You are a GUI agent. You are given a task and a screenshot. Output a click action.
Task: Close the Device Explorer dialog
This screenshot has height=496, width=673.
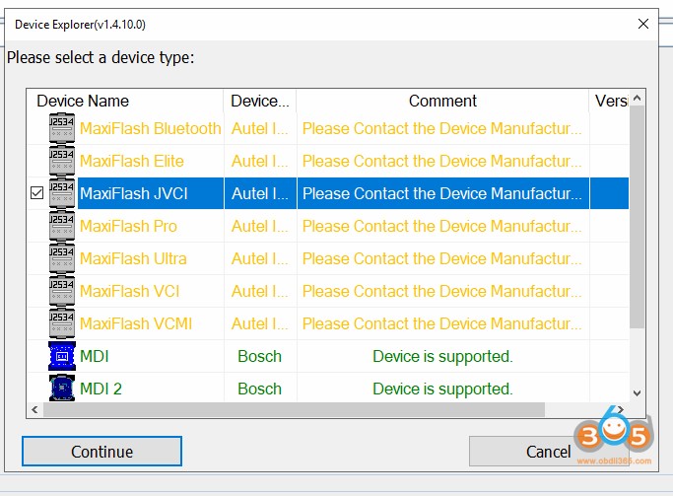coord(643,24)
